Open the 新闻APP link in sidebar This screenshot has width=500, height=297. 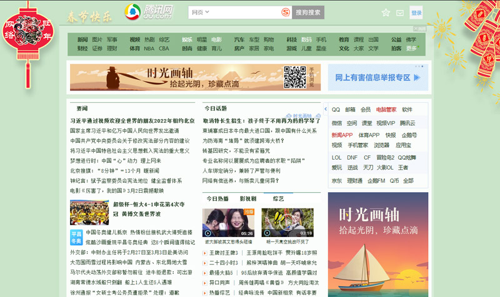pyautogui.click(x=342, y=135)
